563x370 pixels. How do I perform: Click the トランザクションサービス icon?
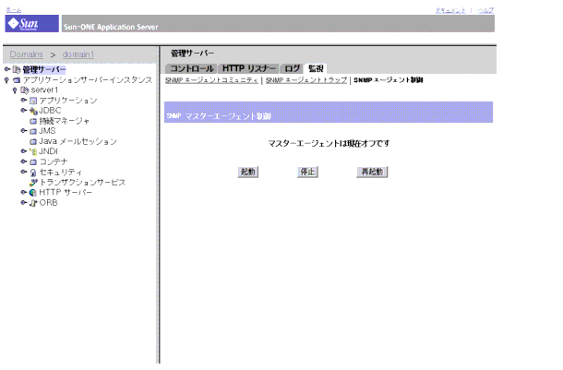pos(33,183)
